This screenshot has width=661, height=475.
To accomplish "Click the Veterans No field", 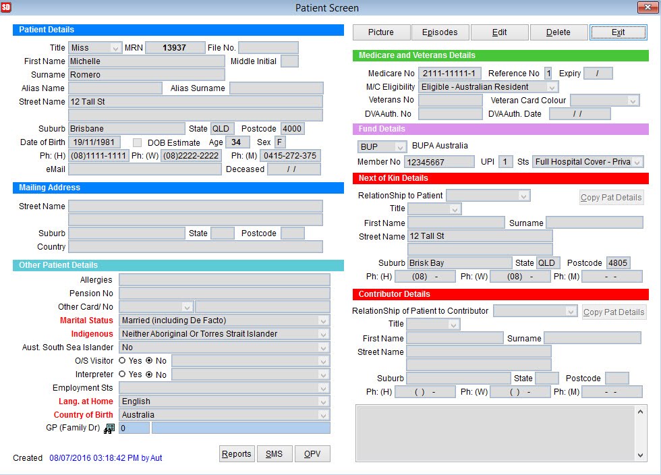I will (x=451, y=101).
